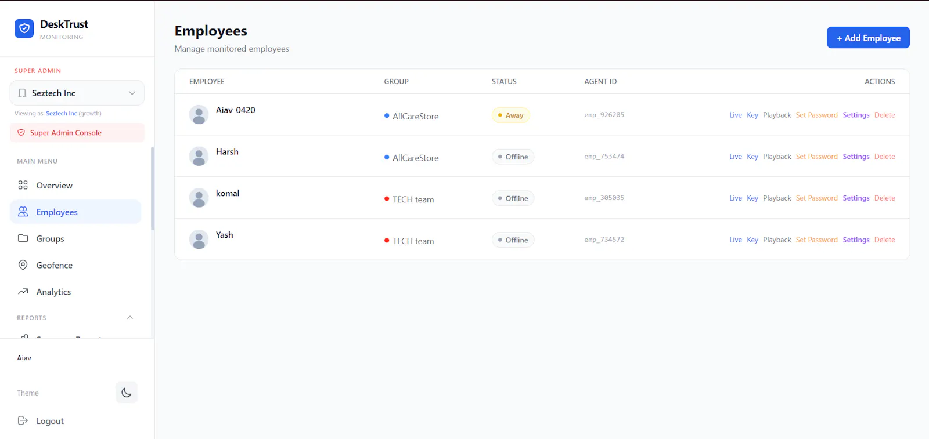This screenshot has height=439, width=929.
Task: Log out via Logout label
Action: pos(50,421)
